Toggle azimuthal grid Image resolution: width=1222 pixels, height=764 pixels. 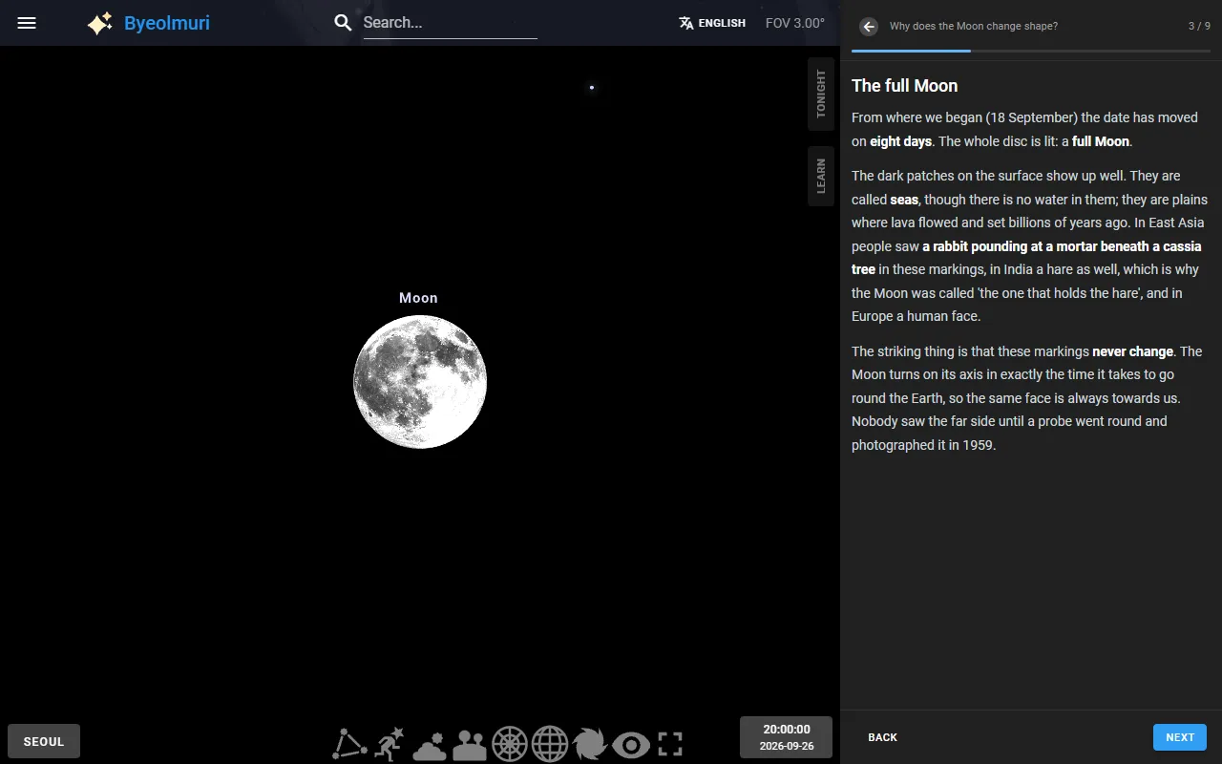(x=510, y=744)
